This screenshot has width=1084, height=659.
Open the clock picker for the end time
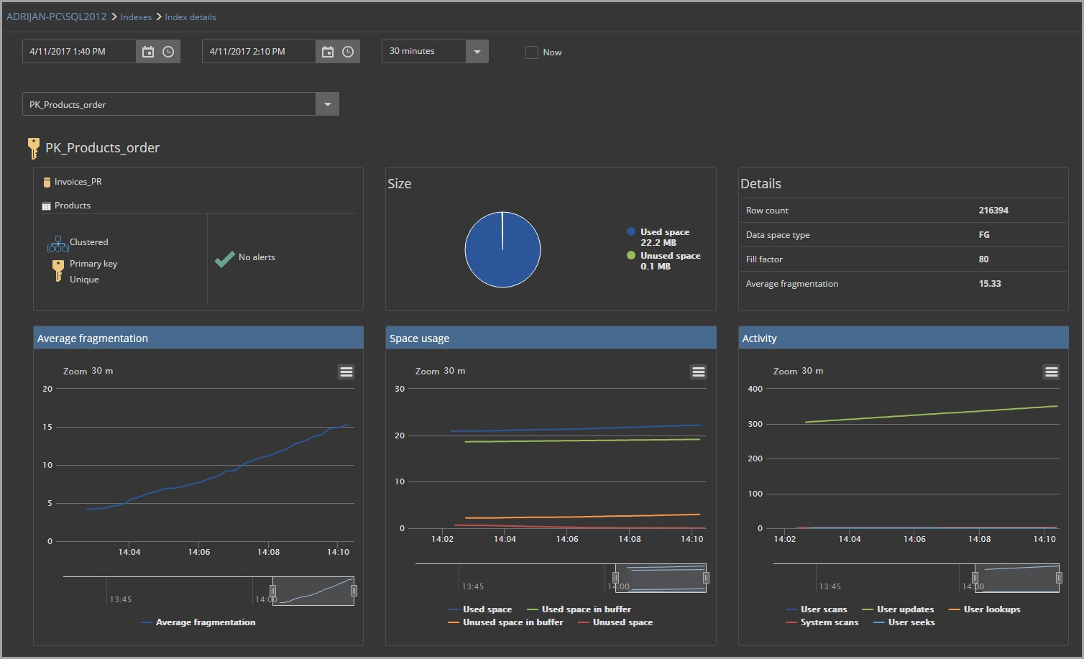(x=348, y=51)
